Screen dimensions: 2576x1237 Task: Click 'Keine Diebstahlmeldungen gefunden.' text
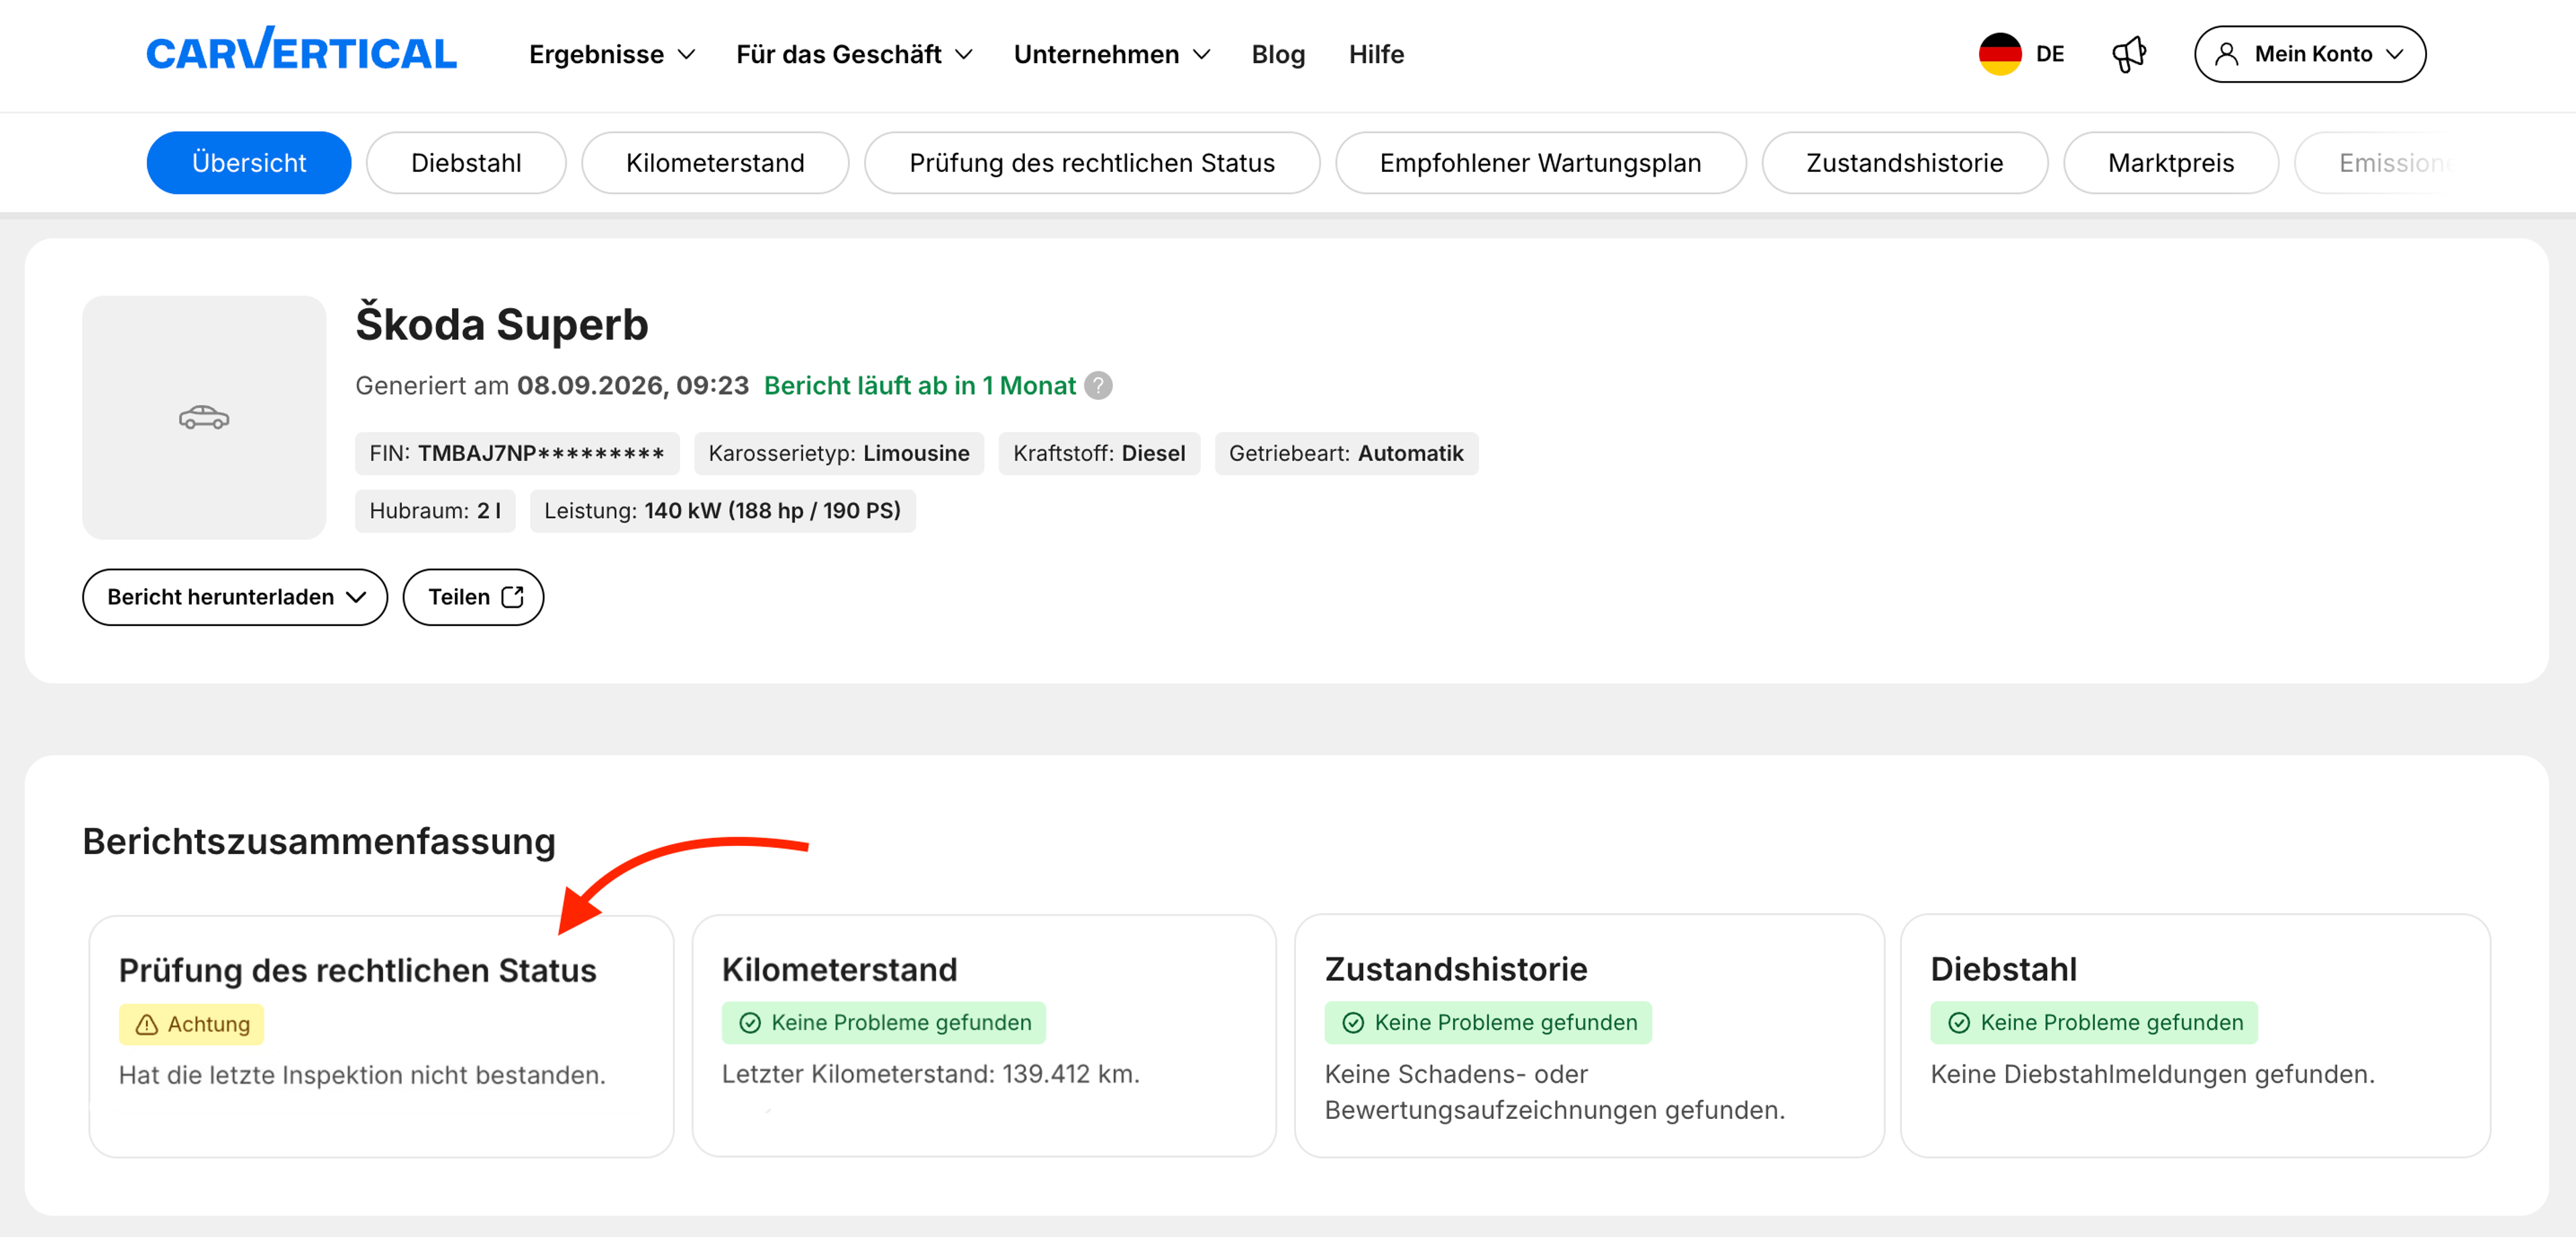tap(2152, 1074)
